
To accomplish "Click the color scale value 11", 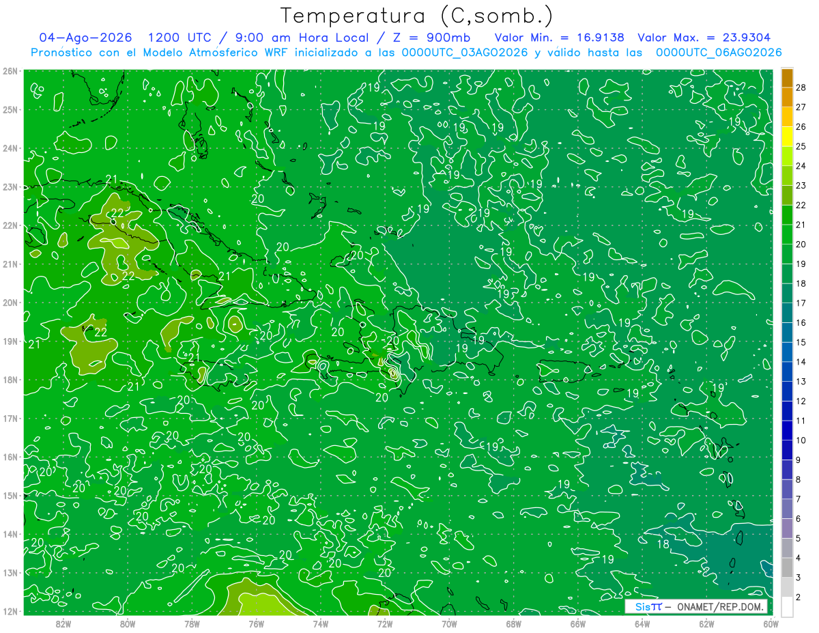I will [801, 421].
